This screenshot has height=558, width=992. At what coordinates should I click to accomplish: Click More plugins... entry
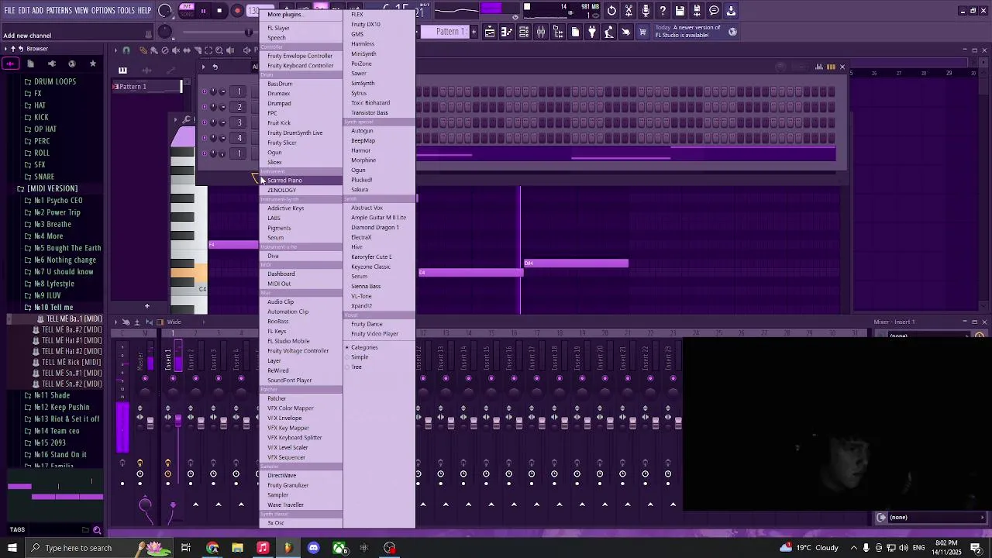click(301, 14)
